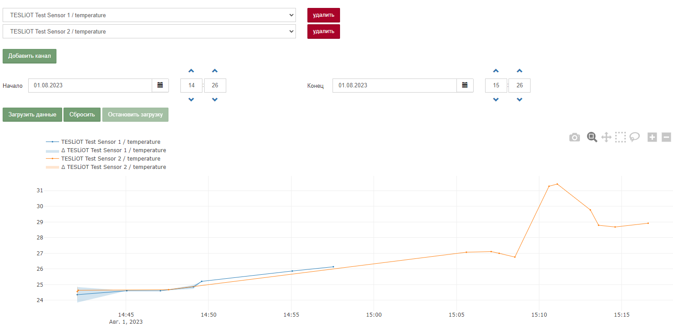The height and width of the screenshot is (329, 673).
Task: Increase the start hour with up chevron
Action: (x=191, y=71)
